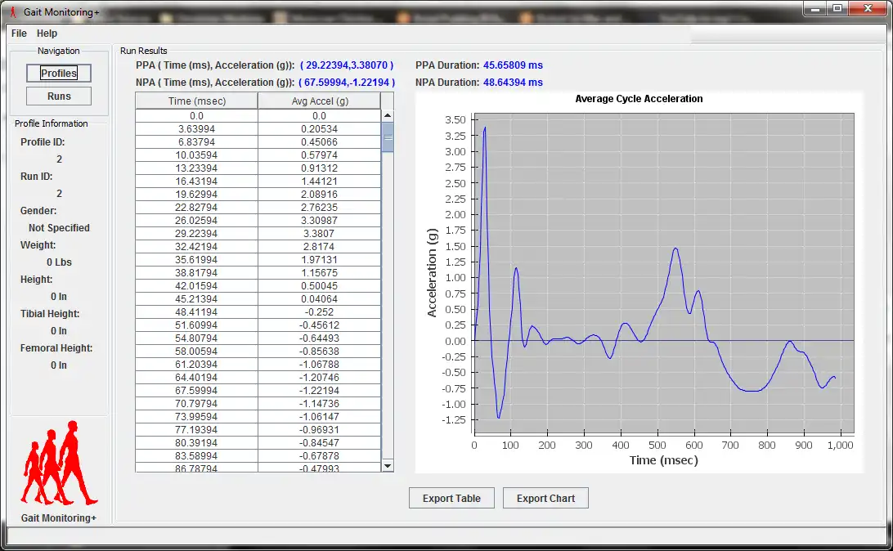Select the time cell 67.59994

196,391
